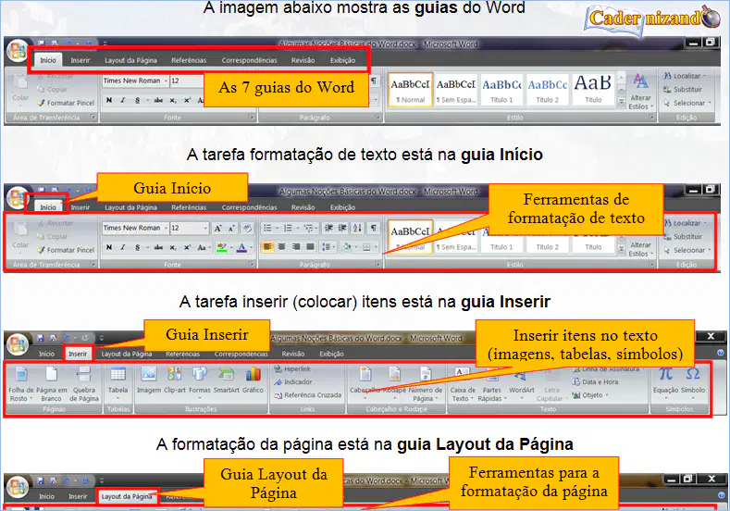Click the Hiperlink button

pos(293,369)
